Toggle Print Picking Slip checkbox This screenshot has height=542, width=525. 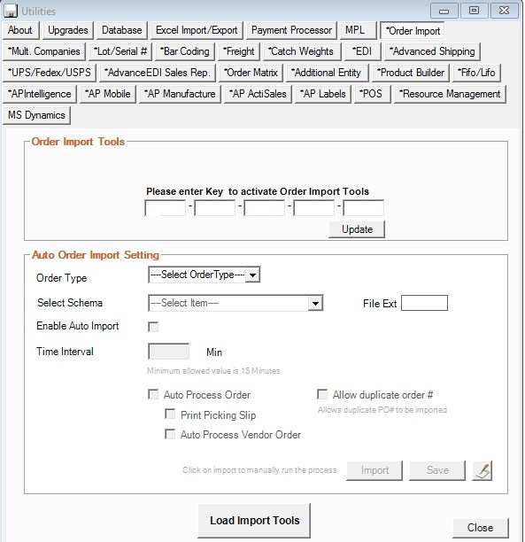tap(170, 414)
